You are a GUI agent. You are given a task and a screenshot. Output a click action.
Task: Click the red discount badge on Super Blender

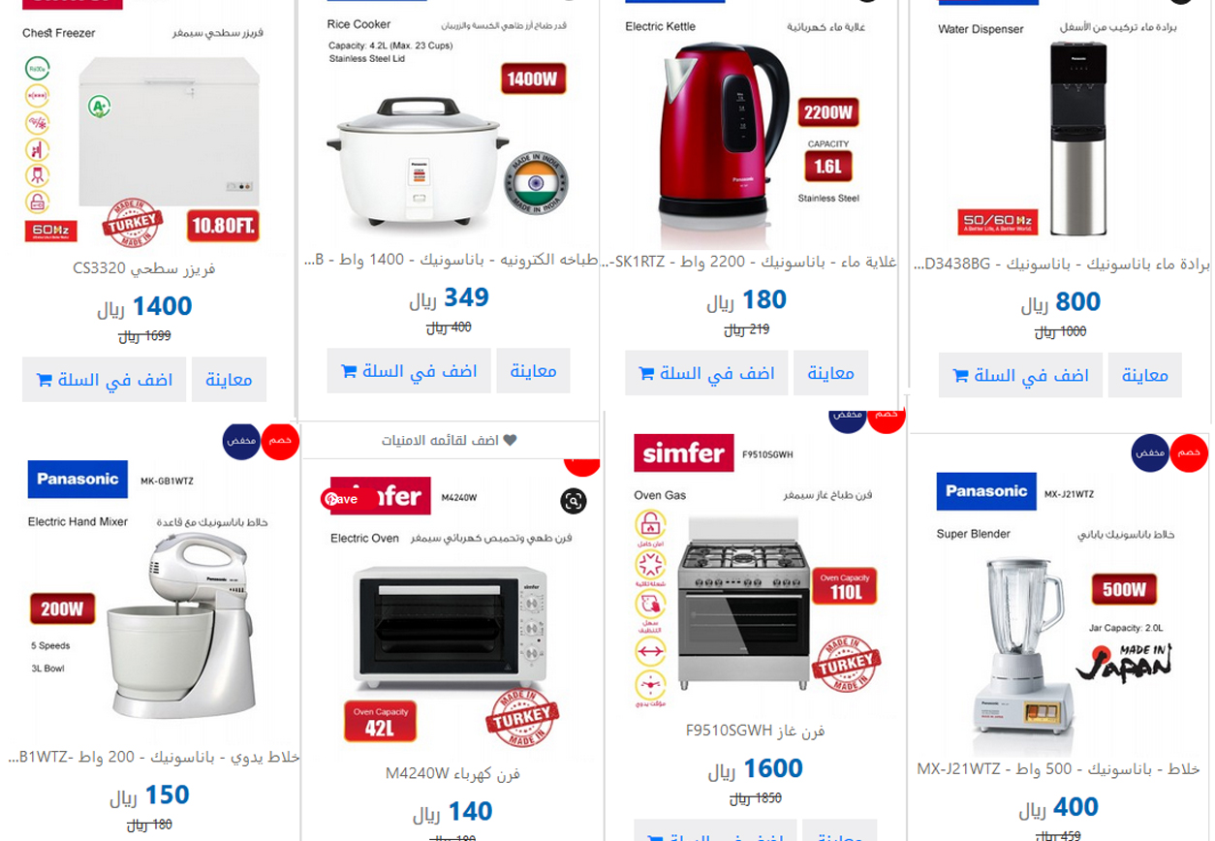(x=1189, y=452)
